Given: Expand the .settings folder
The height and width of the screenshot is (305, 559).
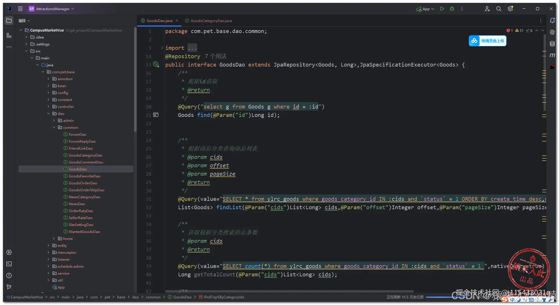Looking at the screenshot, I should point(26,44).
